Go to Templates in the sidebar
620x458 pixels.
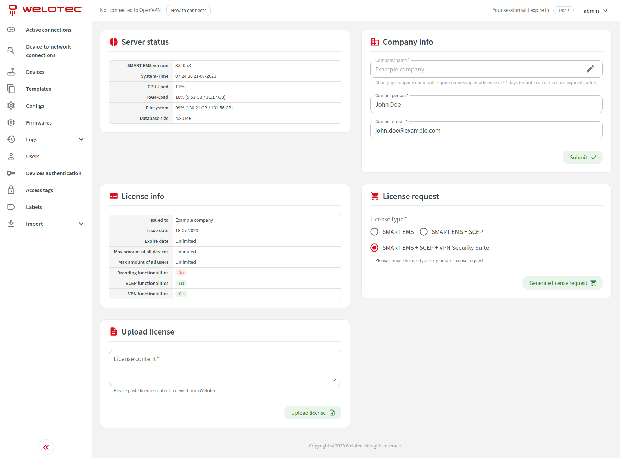(x=38, y=89)
